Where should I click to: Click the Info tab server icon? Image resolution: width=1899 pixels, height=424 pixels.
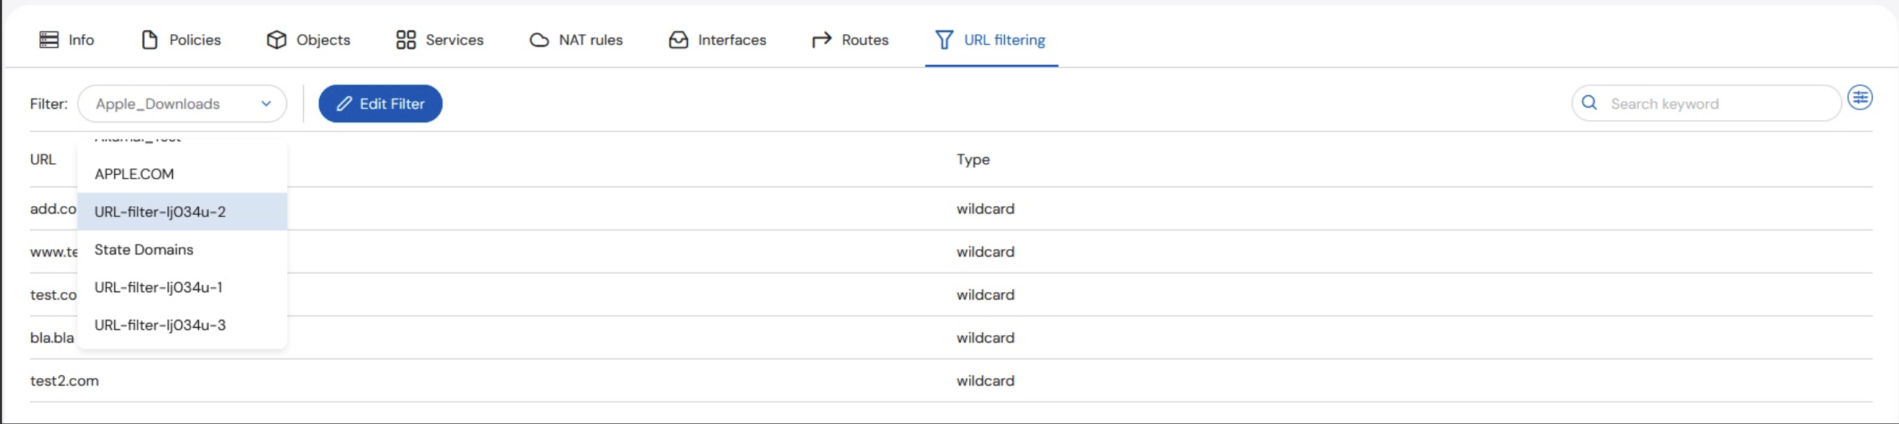click(49, 40)
